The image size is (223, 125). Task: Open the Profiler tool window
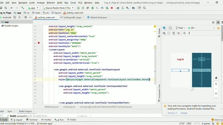(x=46, y=120)
